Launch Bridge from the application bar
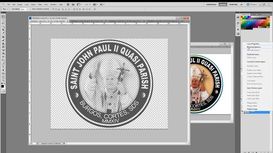Image resolution: width=273 pixels, height=153 pixels. click(x=68, y=4)
